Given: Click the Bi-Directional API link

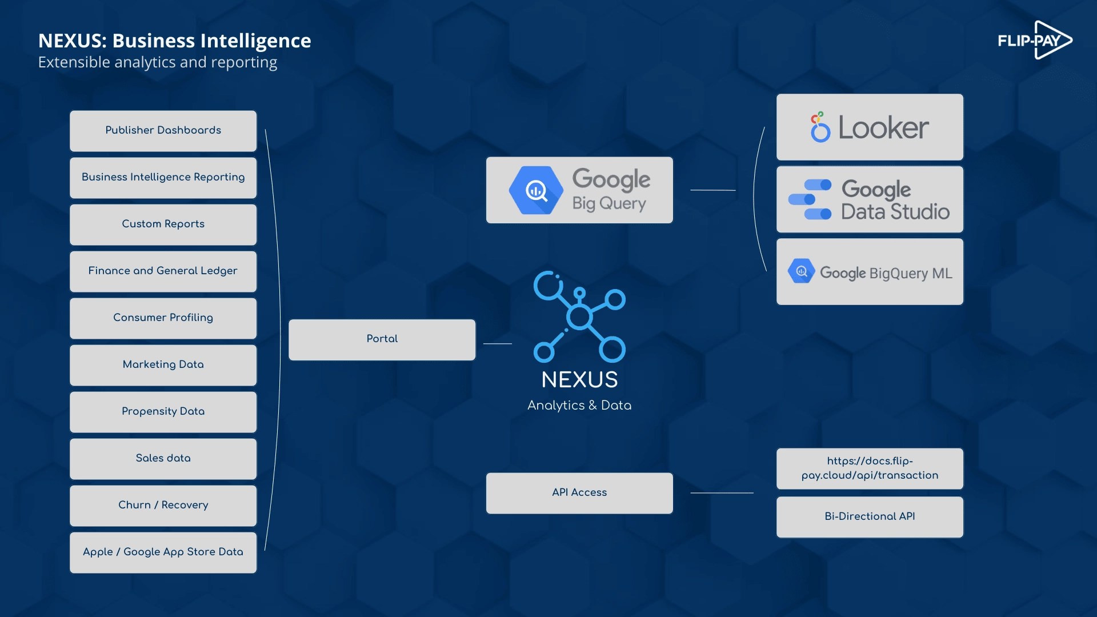Looking at the screenshot, I should [x=870, y=516].
